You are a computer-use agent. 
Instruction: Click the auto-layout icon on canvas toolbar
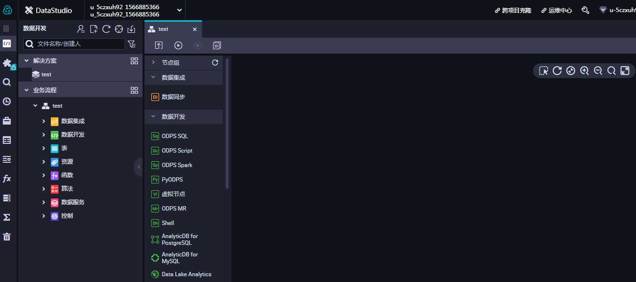tap(571, 71)
